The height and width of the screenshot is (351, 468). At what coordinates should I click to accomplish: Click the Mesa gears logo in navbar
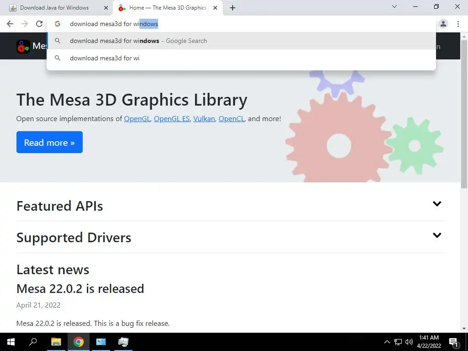[23, 47]
